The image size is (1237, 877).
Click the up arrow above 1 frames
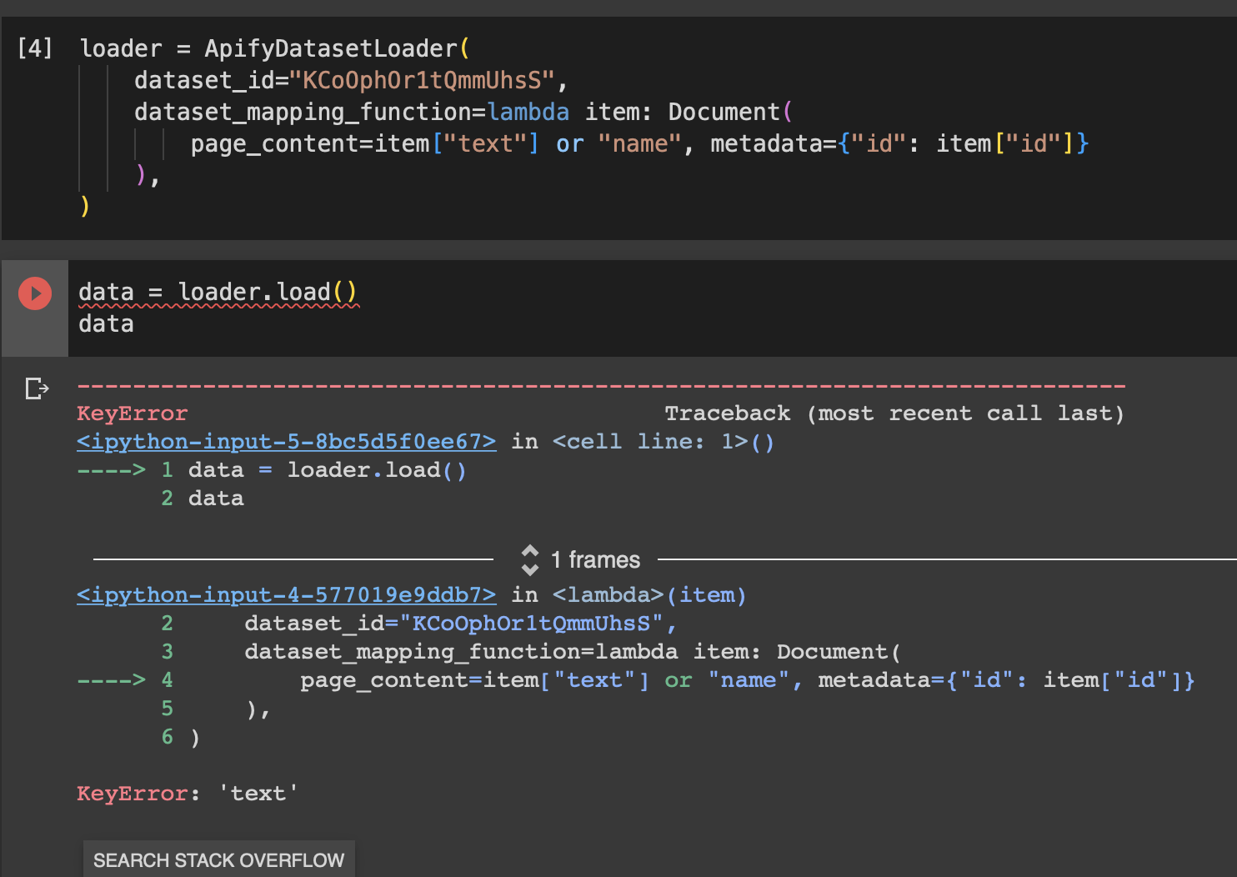click(x=529, y=552)
